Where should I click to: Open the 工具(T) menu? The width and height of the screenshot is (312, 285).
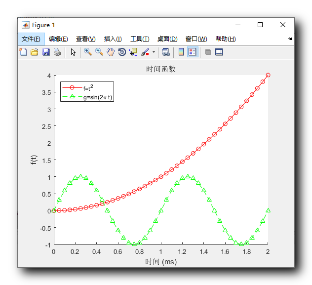tap(140, 39)
